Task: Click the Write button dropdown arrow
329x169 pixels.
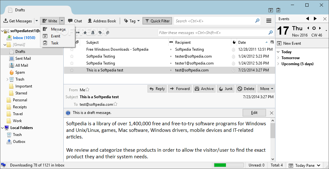Action: pos(62,21)
